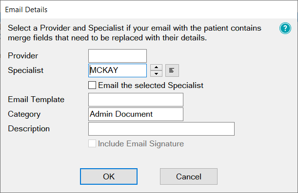
Task: Select next Specialist with spinner up arrow
Action: (156, 67)
